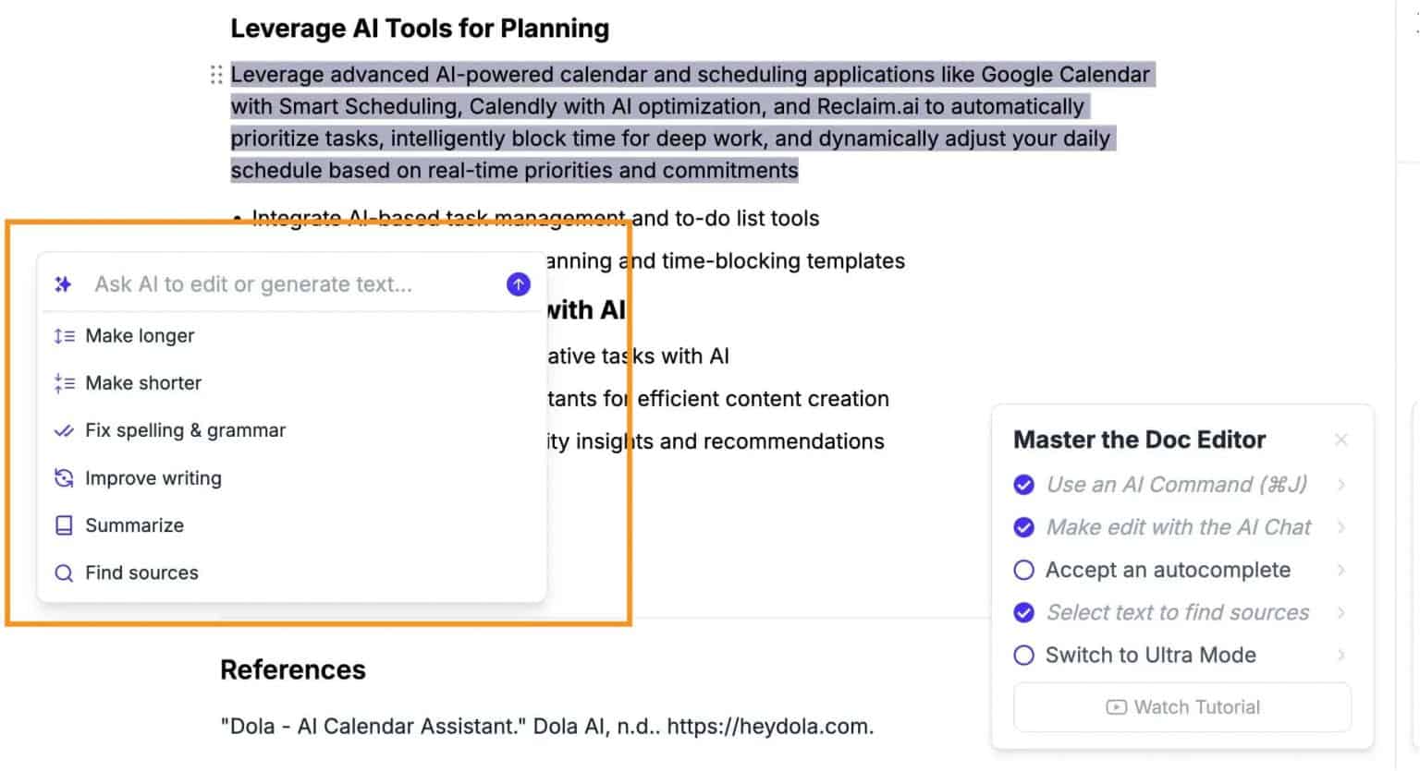1420x771 pixels.
Task: Expand the Select text to find sources chevron
Action: [1342, 612]
